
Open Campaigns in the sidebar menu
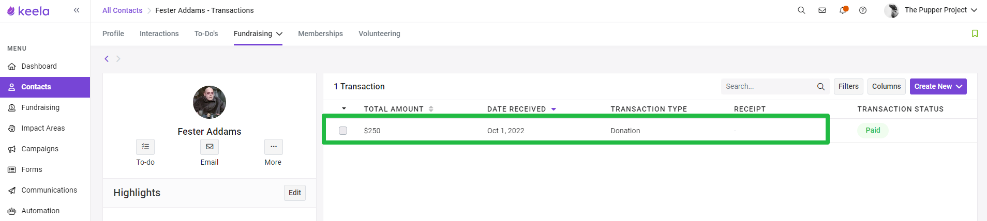click(x=40, y=149)
